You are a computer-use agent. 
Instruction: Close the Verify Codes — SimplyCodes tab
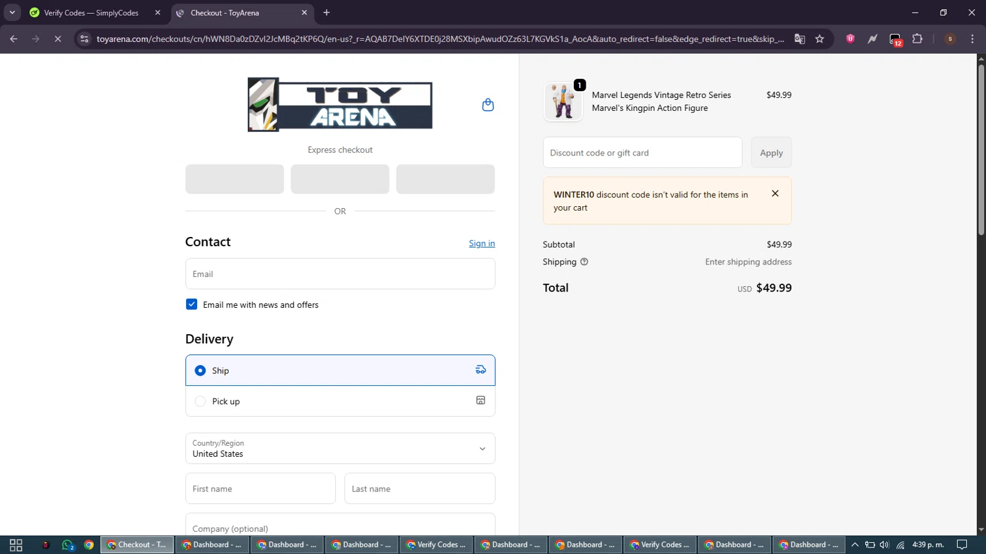pos(158,12)
